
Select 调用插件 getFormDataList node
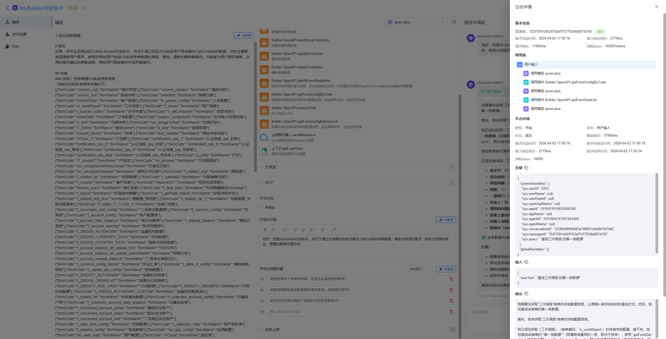(x=560, y=100)
